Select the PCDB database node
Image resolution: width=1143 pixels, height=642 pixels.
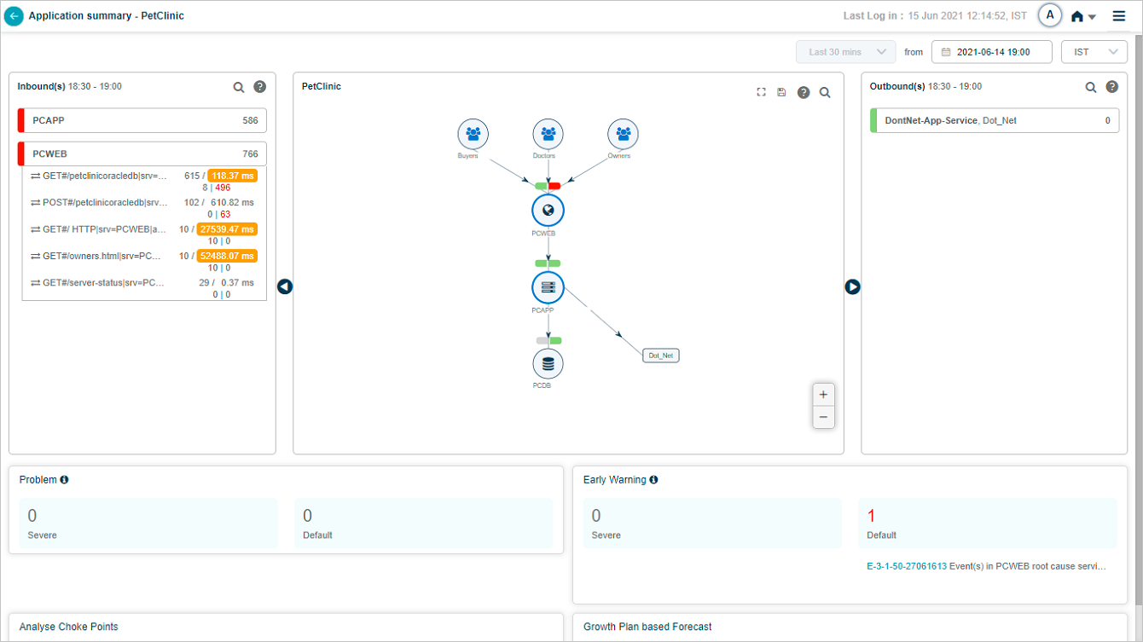click(548, 364)
